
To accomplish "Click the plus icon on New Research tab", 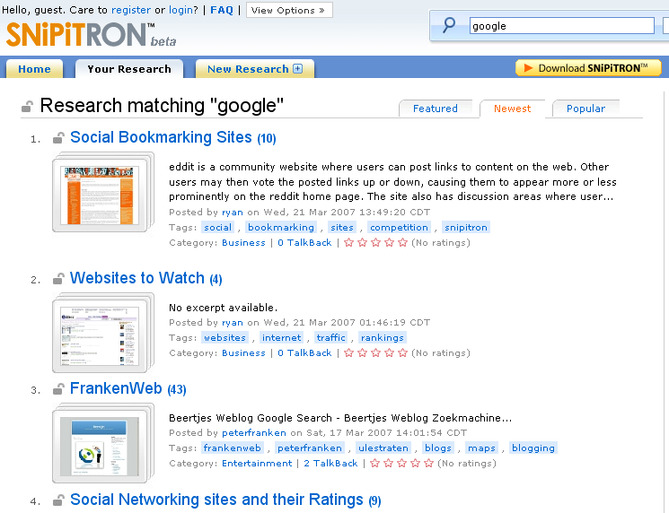I will click(x=298, y=68).
